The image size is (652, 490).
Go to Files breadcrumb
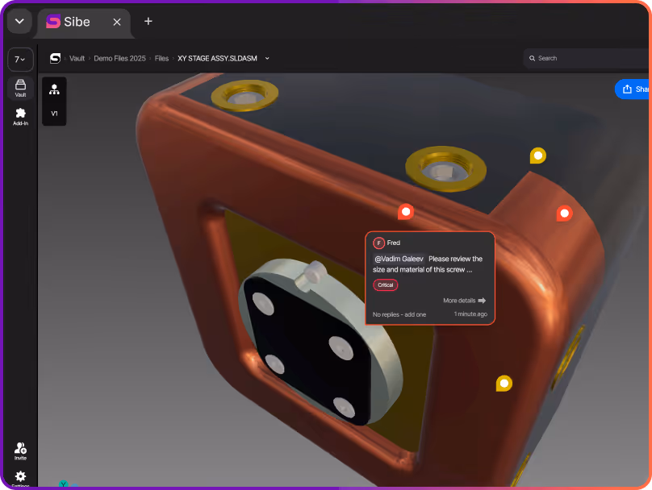(x=161, y=59)
